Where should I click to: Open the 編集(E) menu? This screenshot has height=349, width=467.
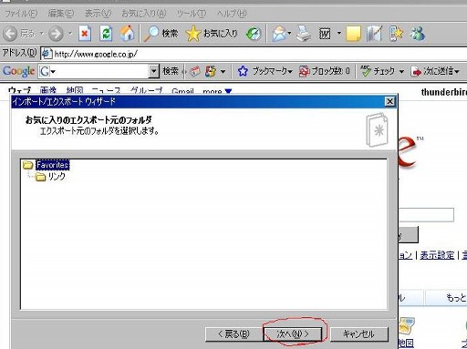[x=61, y=14]
